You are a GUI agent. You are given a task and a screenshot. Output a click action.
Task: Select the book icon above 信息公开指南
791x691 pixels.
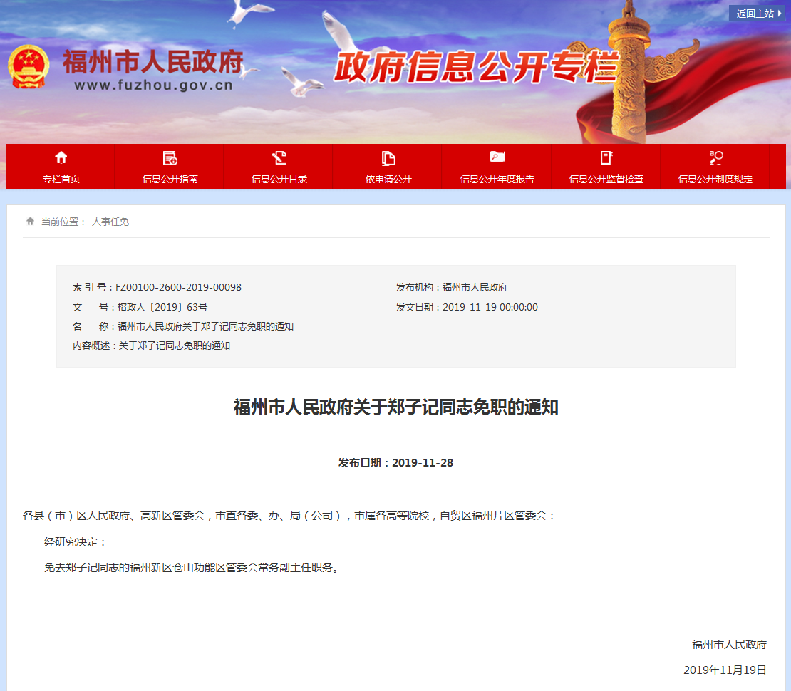click(x=170, y=157)
